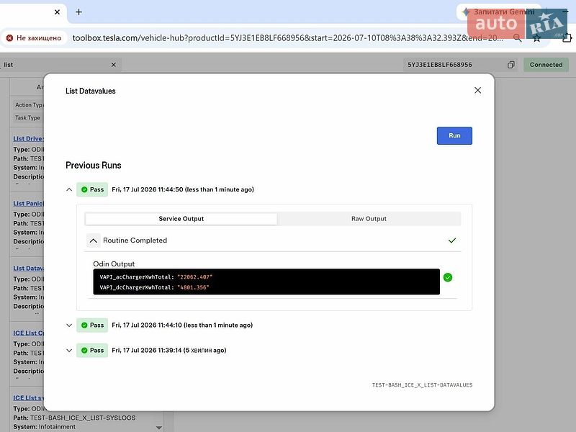Click the green check beside Odin Output

(447, 277)
